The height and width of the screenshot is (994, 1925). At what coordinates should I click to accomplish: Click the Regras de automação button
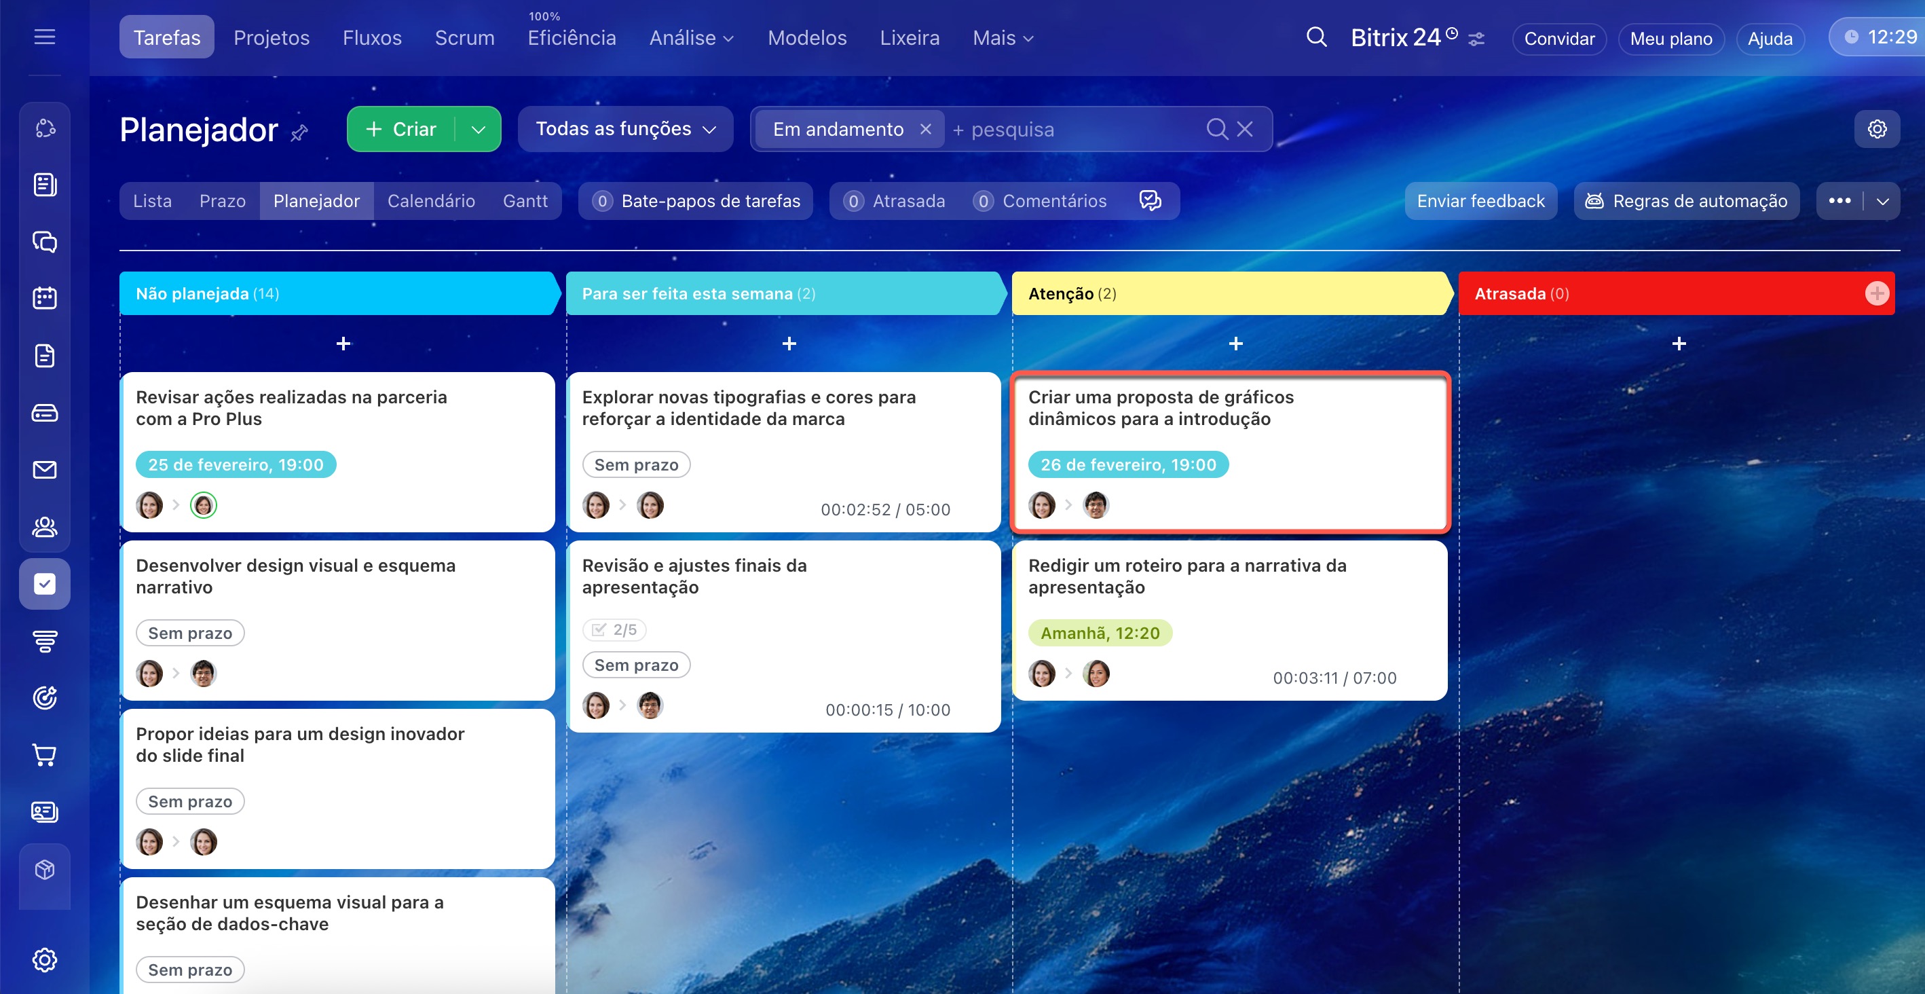(1687, 201)
